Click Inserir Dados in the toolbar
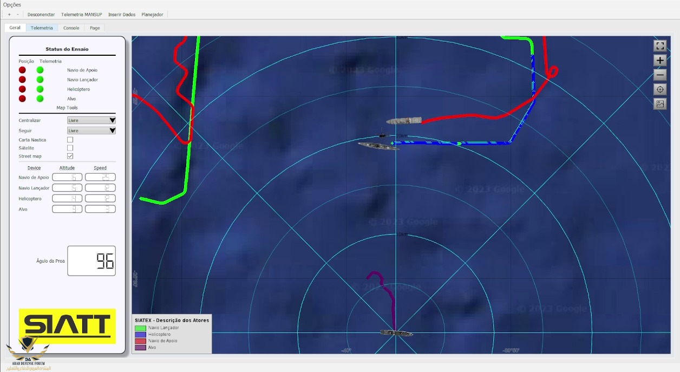The image size is (680, 372). click(x=122, y=15)
